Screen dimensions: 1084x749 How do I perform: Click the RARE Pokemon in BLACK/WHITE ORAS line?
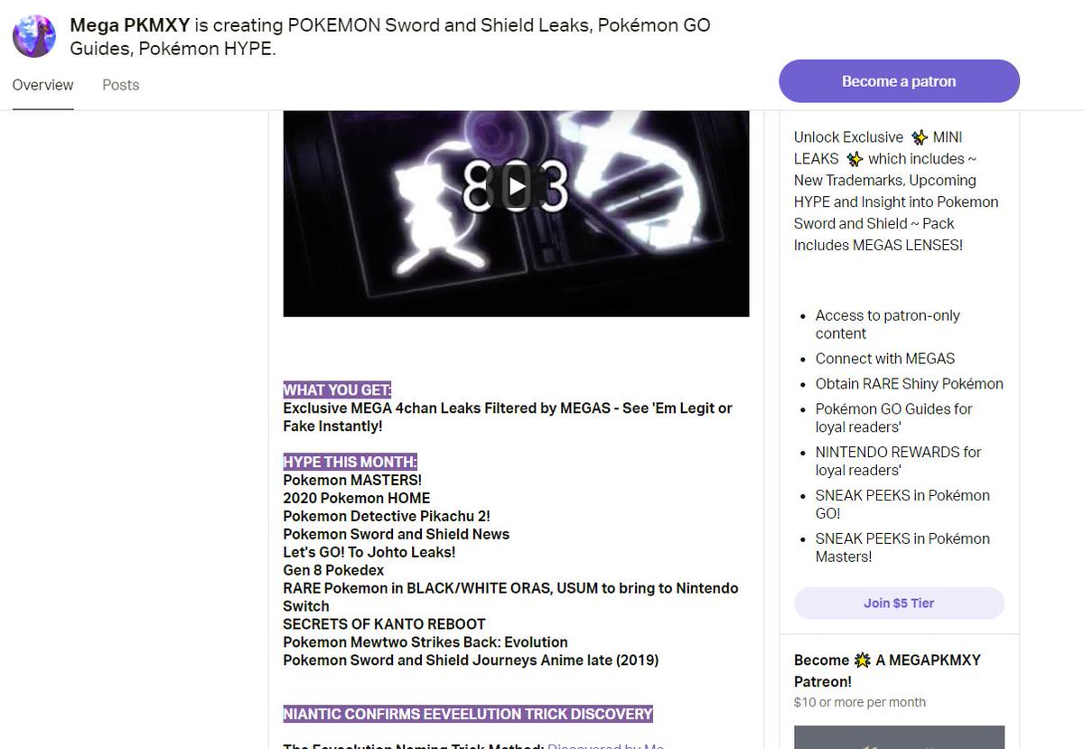510,597
